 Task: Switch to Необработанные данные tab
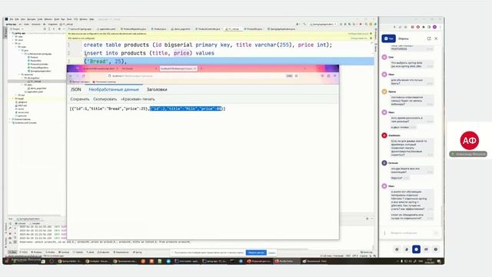[114, 89]
